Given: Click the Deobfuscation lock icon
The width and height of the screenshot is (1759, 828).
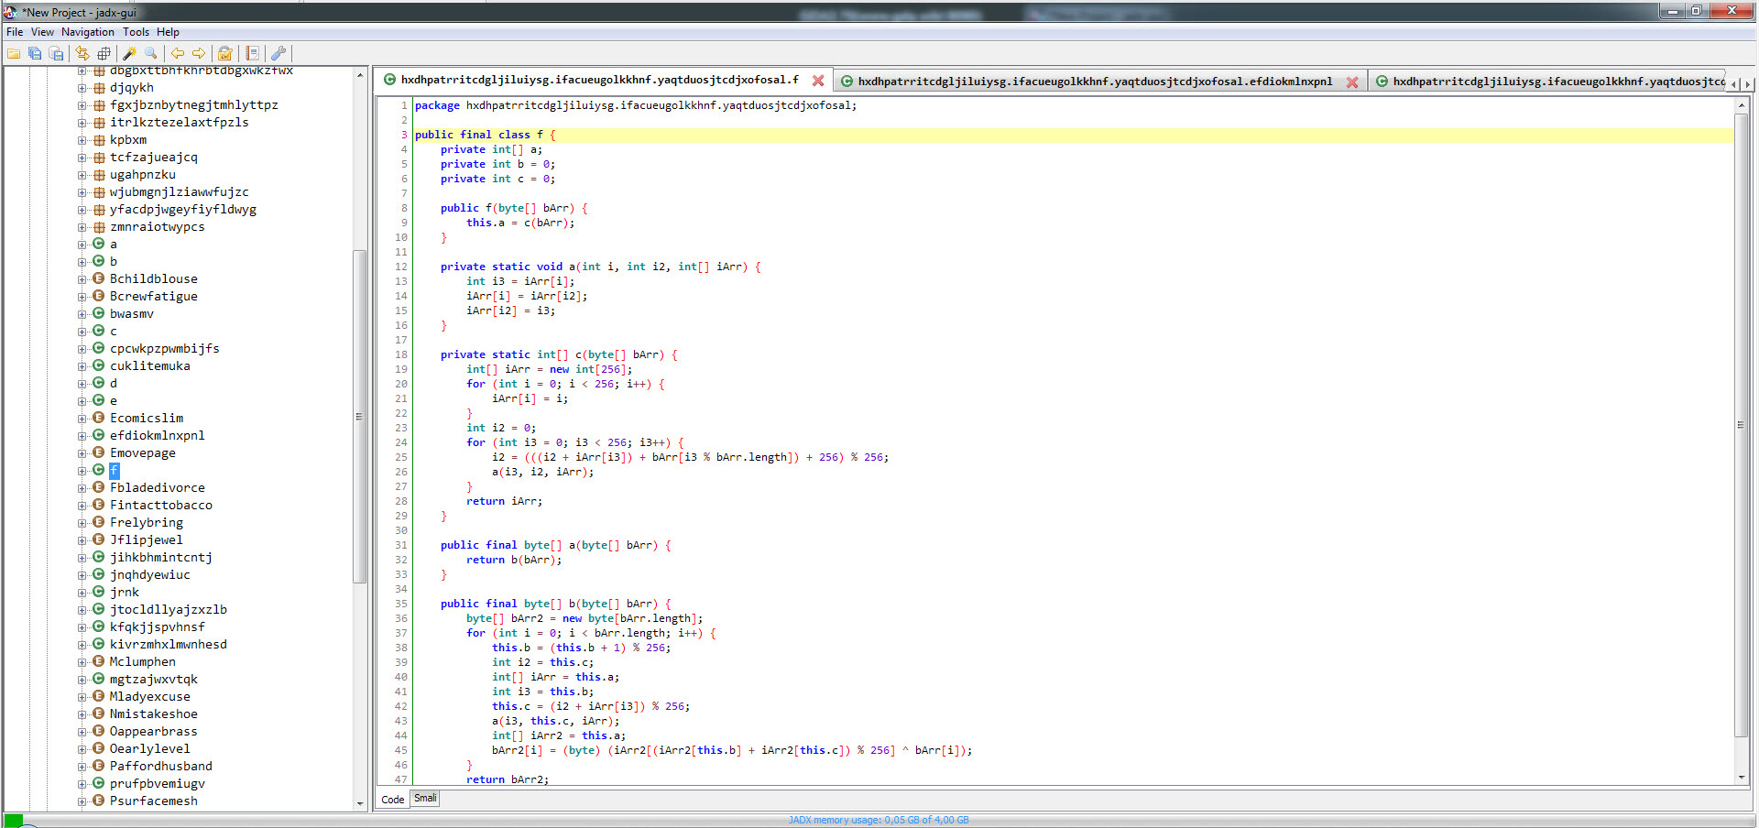Looking at the screenshot, I should [225, 53].
